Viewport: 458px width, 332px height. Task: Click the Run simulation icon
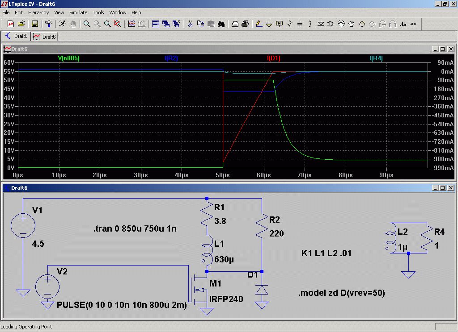(62, 24)
